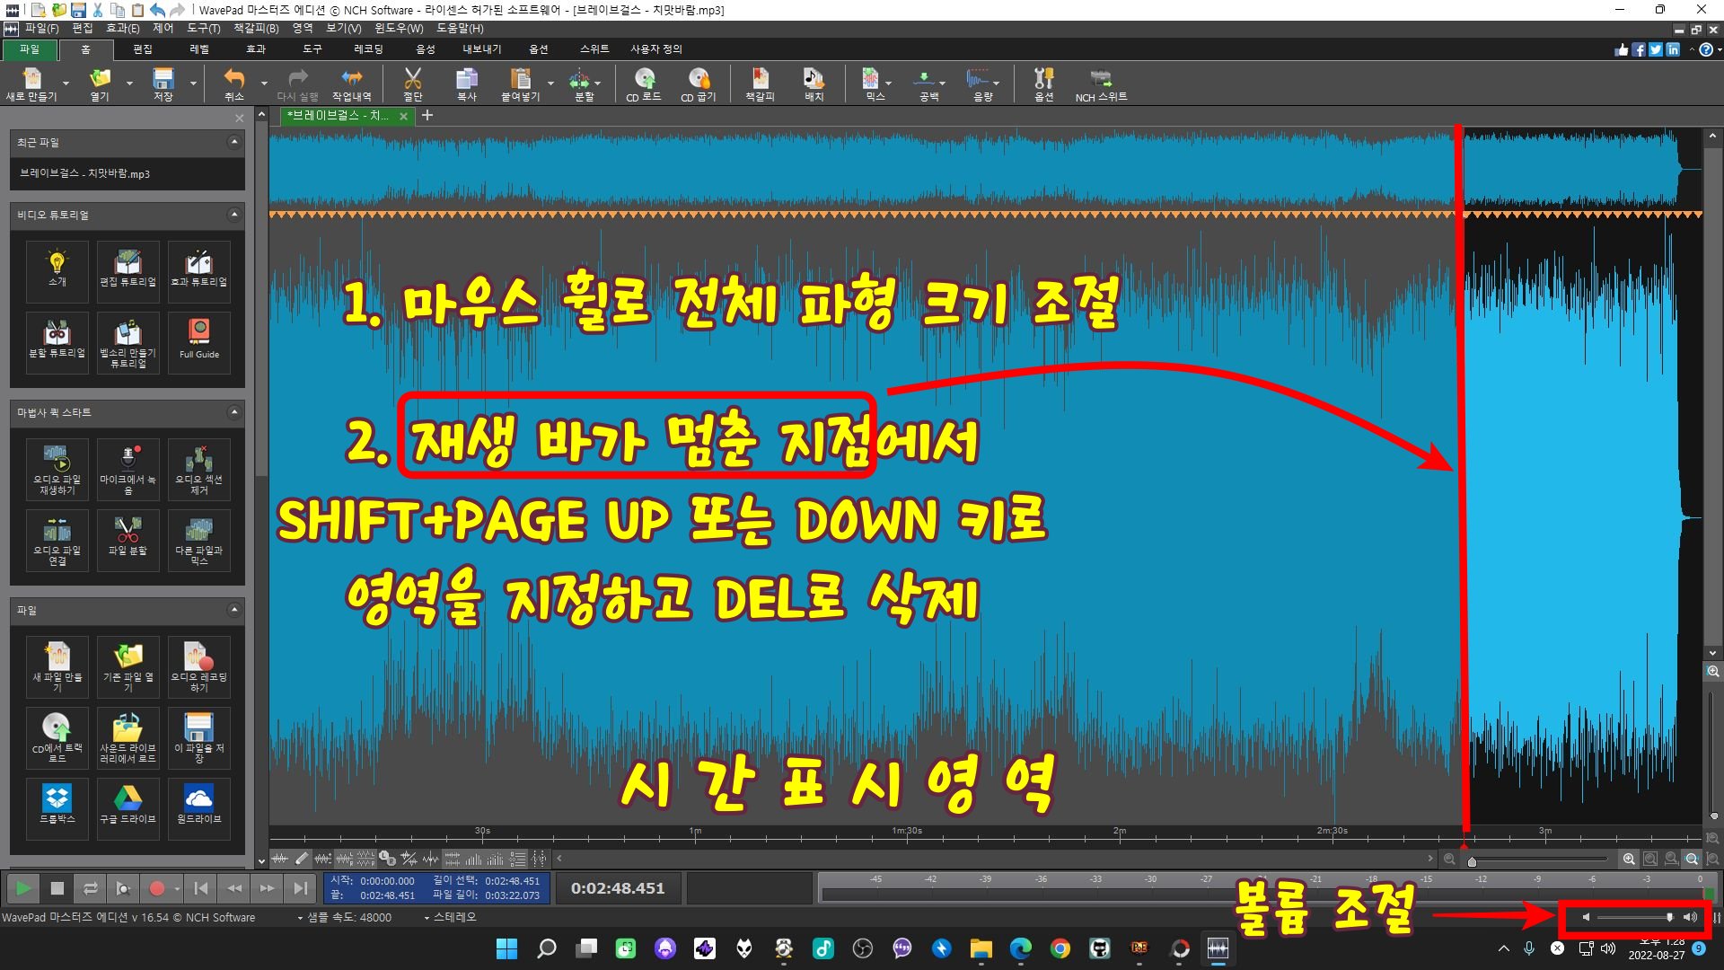Viewport: 1724px width, 970px height.
Task: Click the CD 로드 toolbar icon
Action: pyautogui.click(x=644, y=84)
